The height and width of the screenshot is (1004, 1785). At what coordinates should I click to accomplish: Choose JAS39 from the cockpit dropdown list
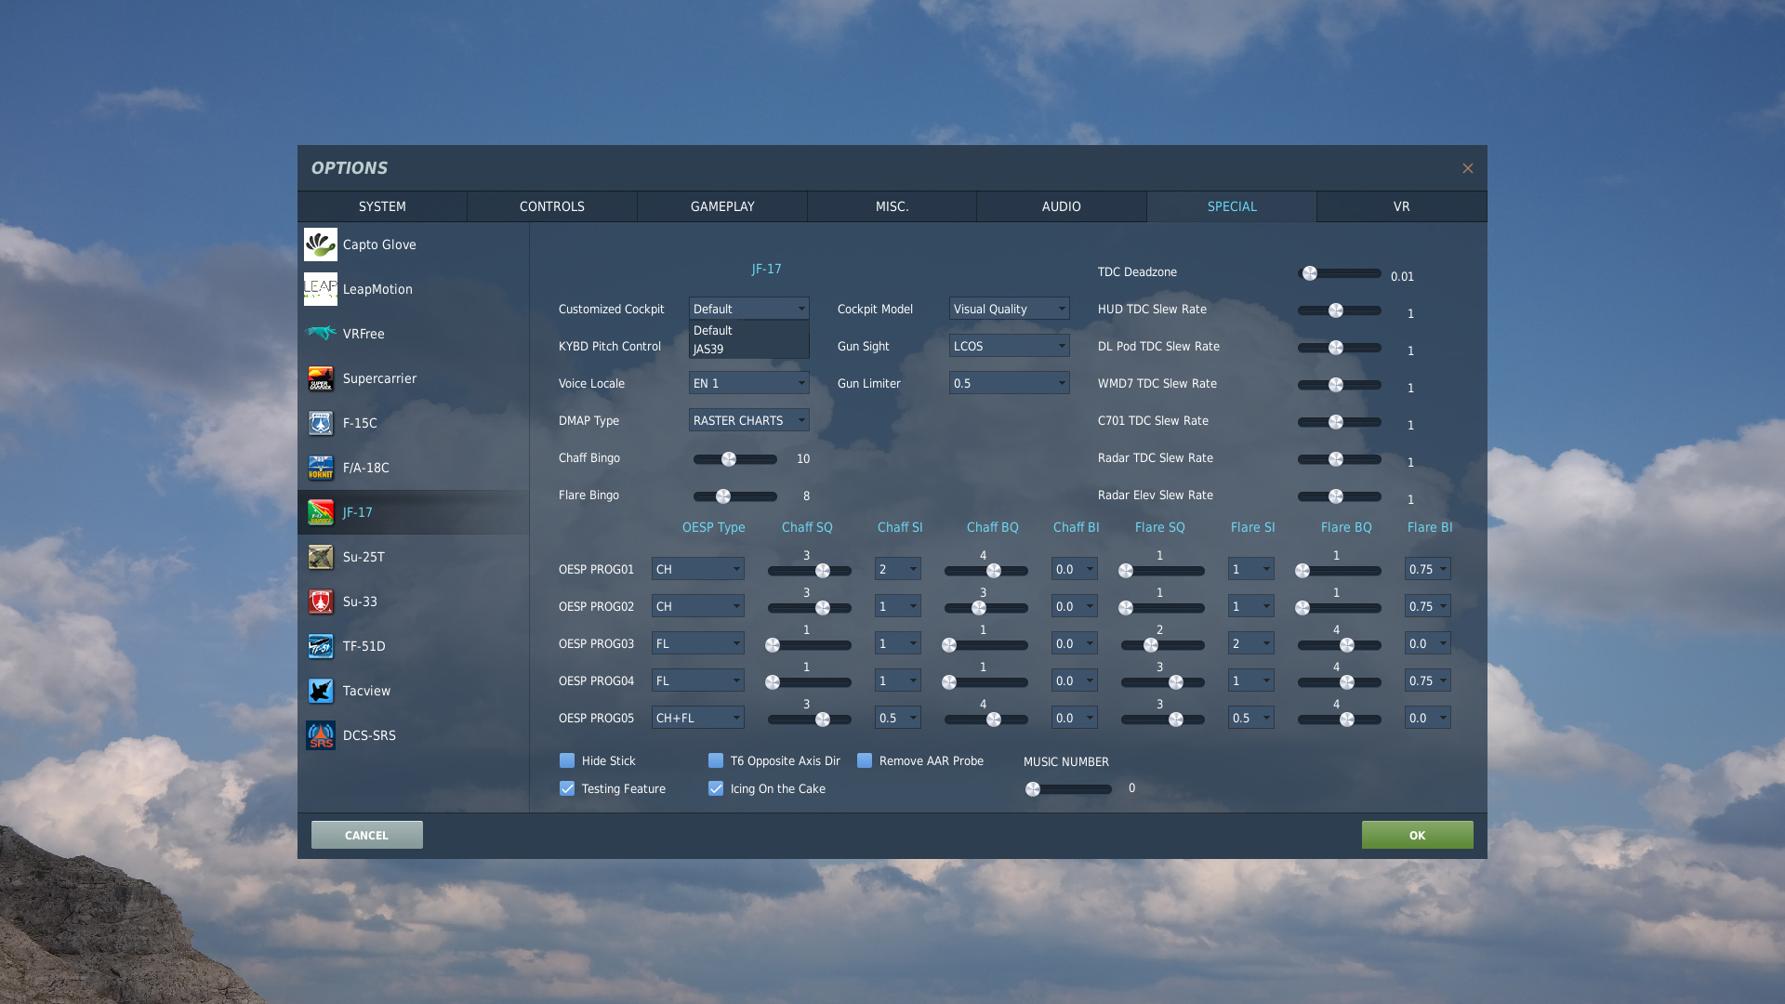(708, 350)
